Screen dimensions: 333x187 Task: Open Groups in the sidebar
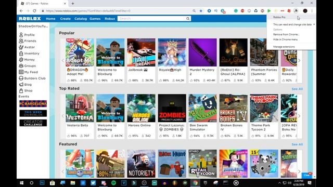28,66
